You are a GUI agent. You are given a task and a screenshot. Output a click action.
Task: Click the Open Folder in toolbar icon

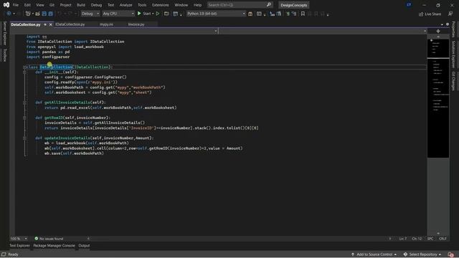(x=166, y=14)
